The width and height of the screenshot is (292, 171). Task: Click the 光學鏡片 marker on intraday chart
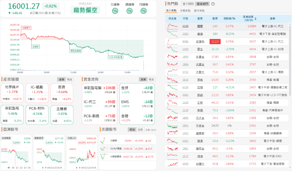[26, 28]
